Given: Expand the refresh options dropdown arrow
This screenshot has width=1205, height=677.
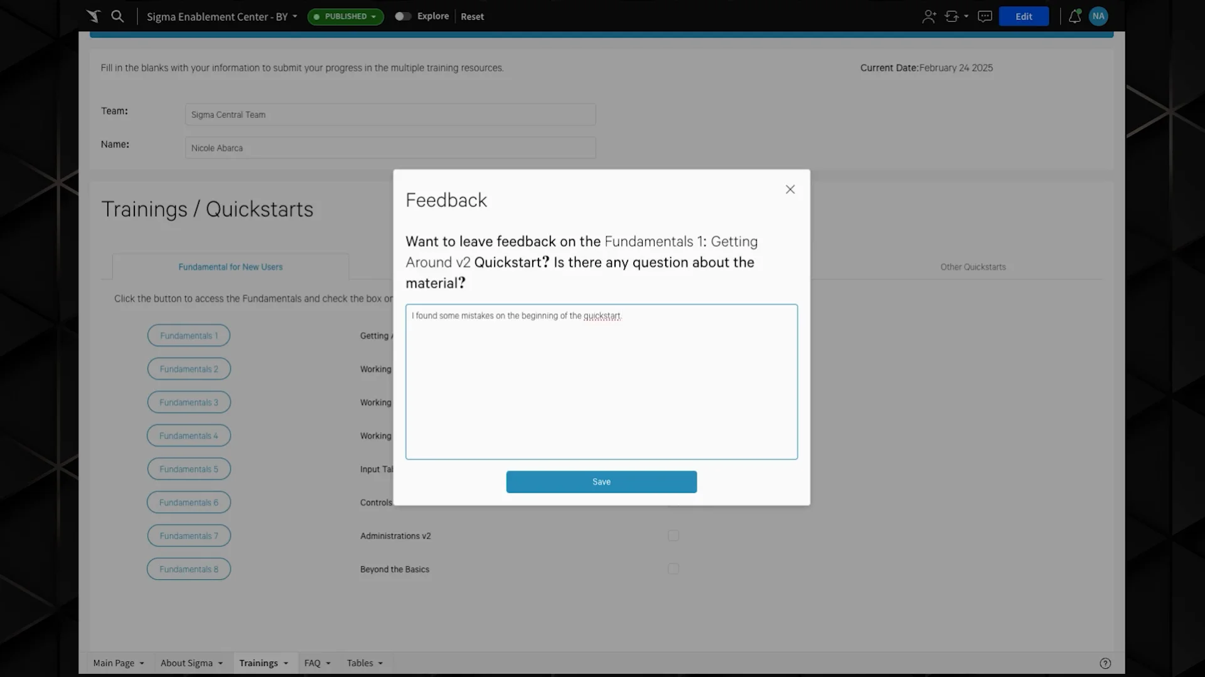Looking at the screenshot, I should [x=967, y=17].
